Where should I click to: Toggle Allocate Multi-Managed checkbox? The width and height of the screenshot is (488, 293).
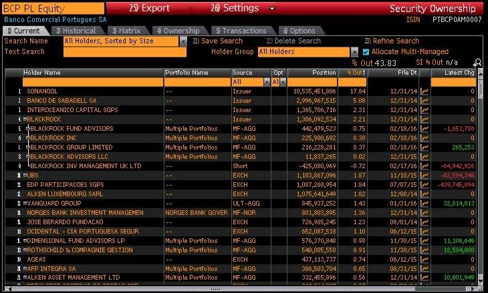coord(366,52)
